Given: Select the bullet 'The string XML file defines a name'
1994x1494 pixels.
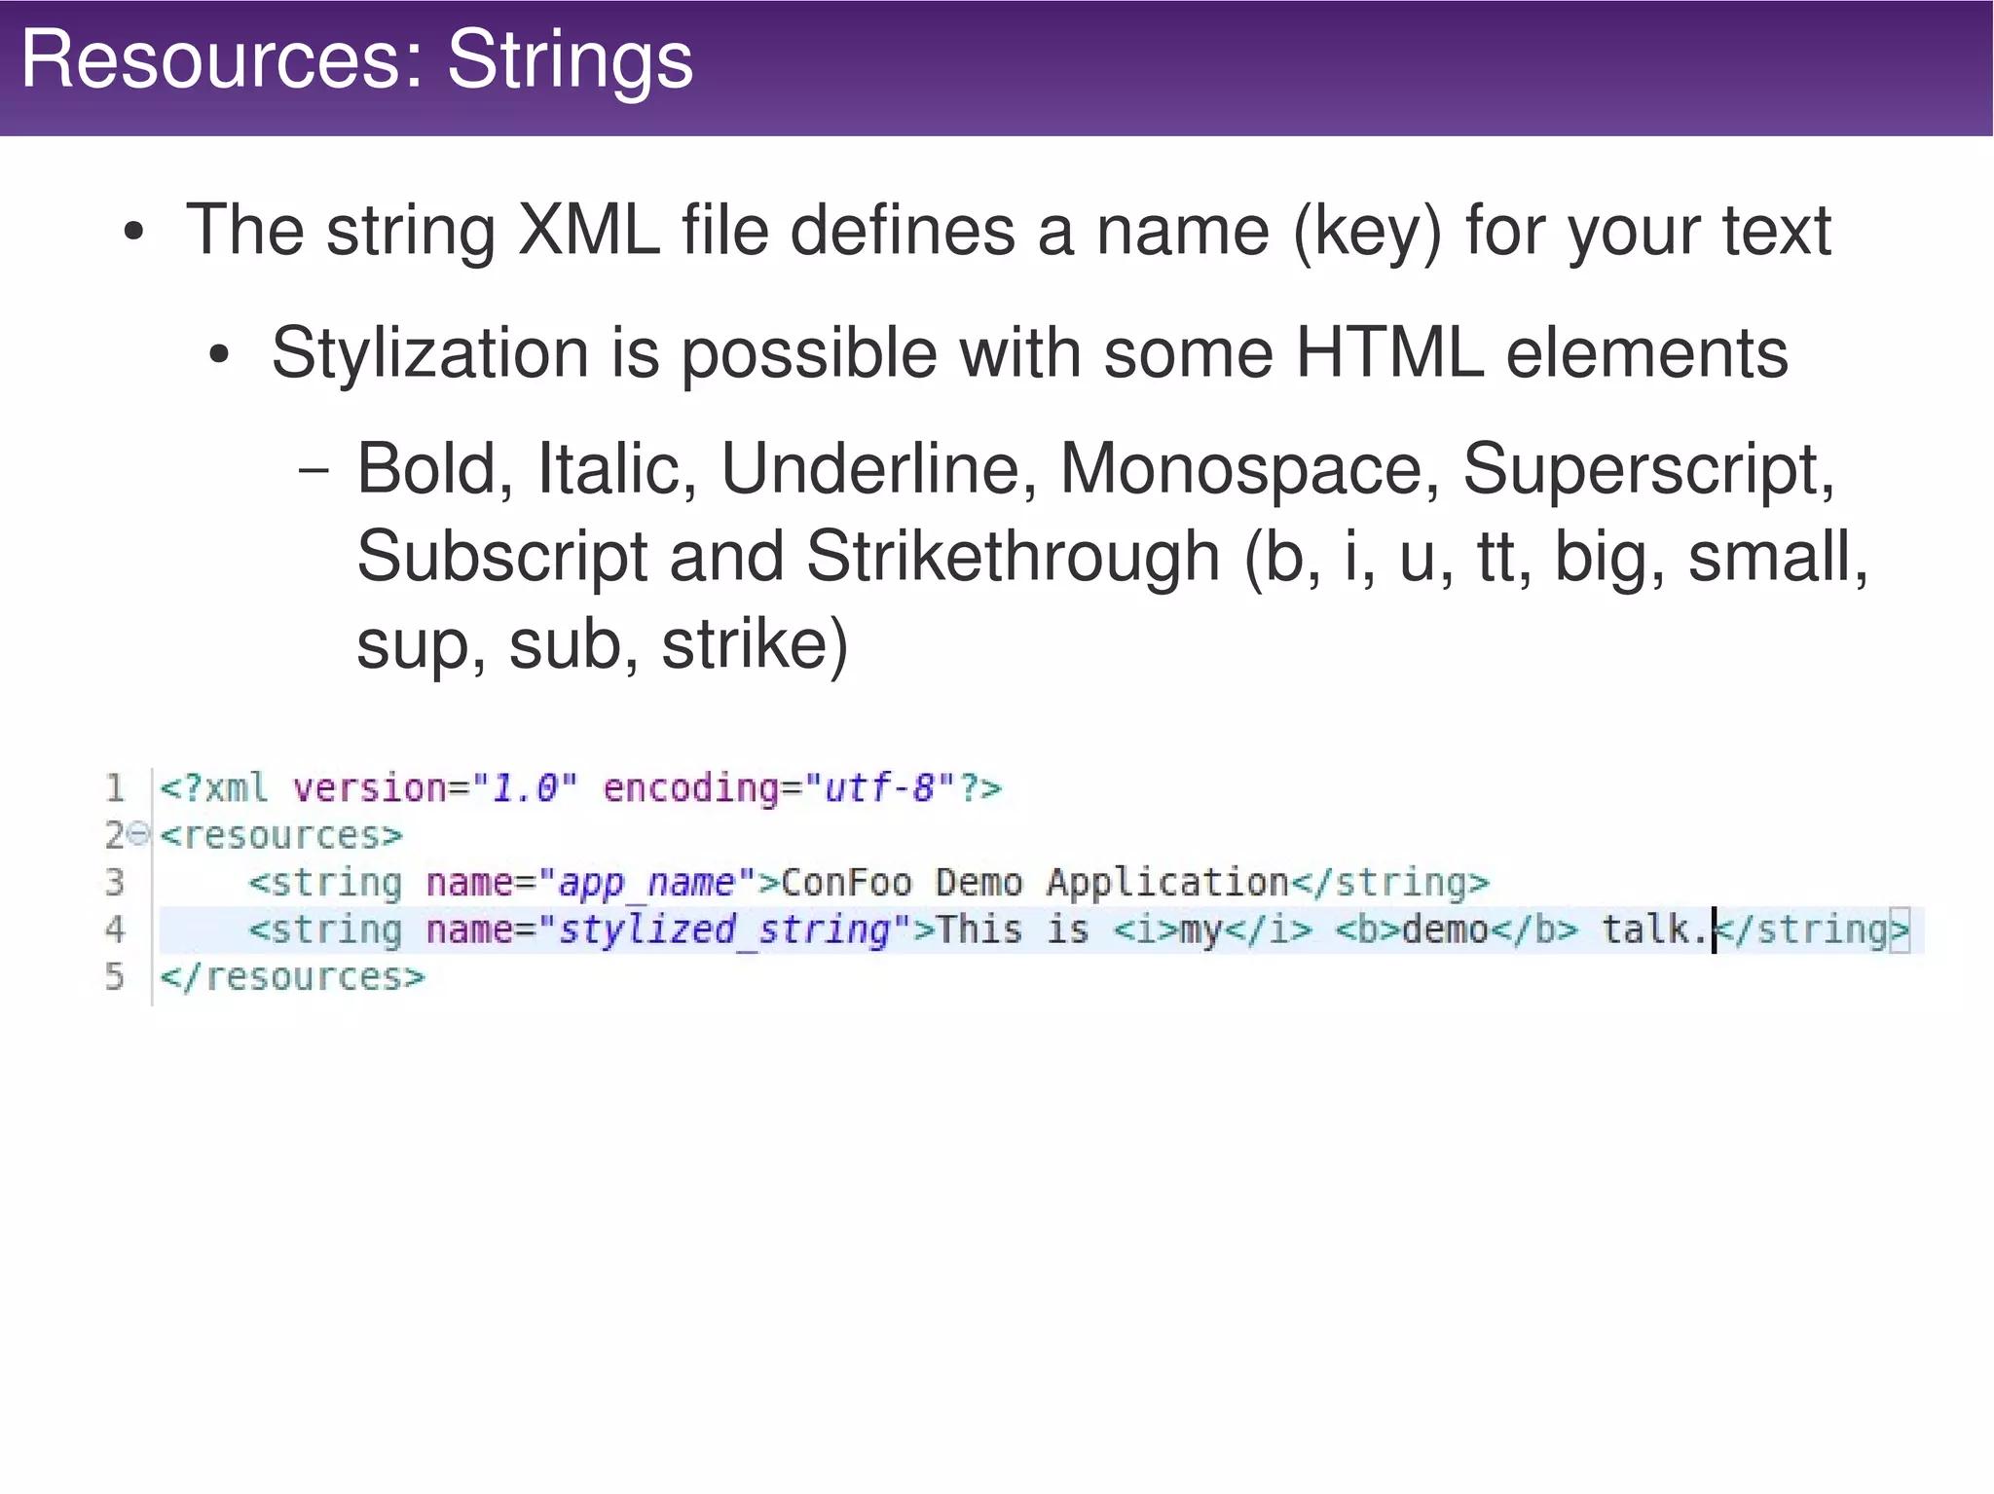Looking at the screenshot, I should pyautogui.click(x=1008, y=232).
